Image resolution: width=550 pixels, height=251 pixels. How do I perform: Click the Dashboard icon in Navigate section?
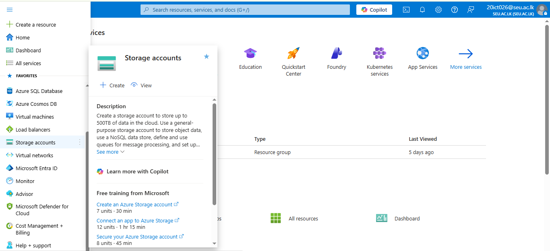(x=382, y=218)
